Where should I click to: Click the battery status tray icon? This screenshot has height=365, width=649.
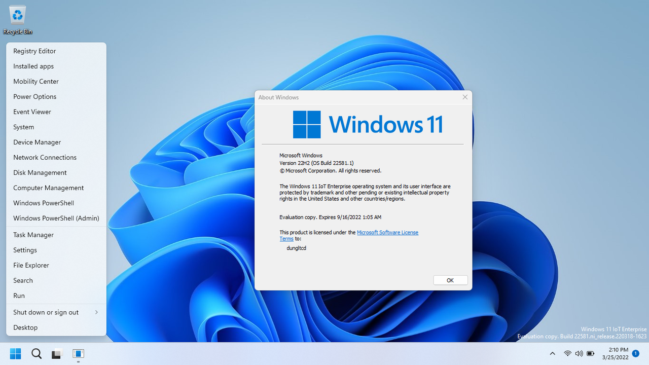tap(591, 353)
